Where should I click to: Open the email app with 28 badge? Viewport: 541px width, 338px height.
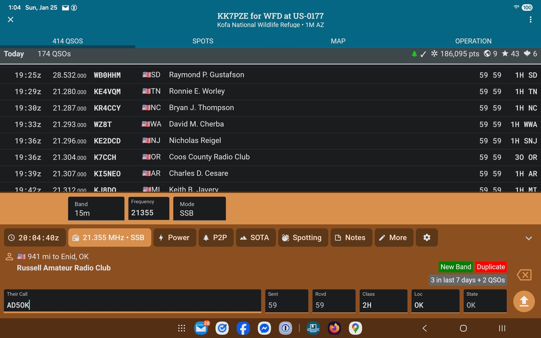(201, 328)
